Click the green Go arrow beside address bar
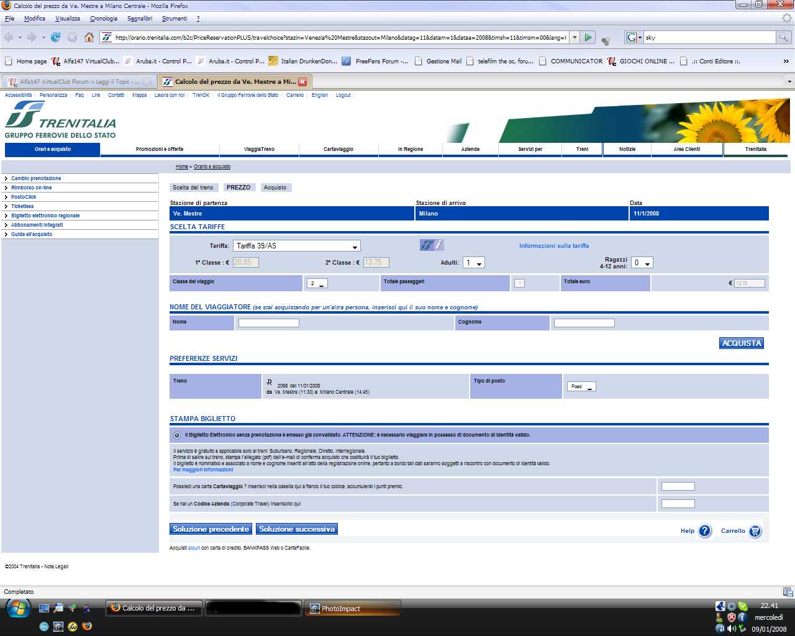The image size is (795, 636). coord(588,37)
